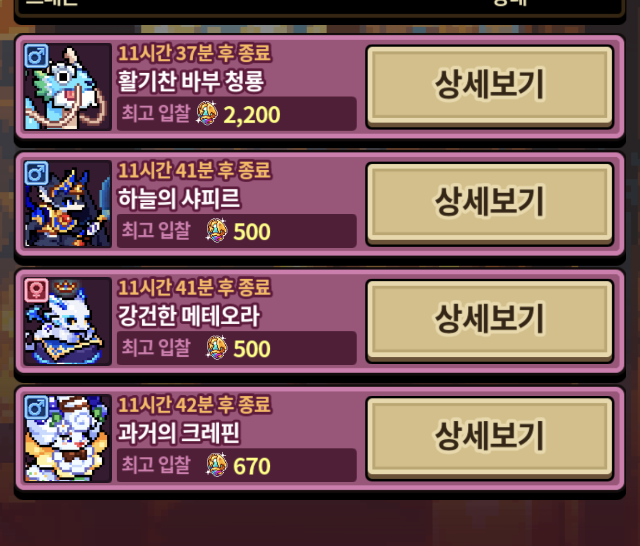Open 상세보기 for 활기찬 바부 청룡

[490, 86]
